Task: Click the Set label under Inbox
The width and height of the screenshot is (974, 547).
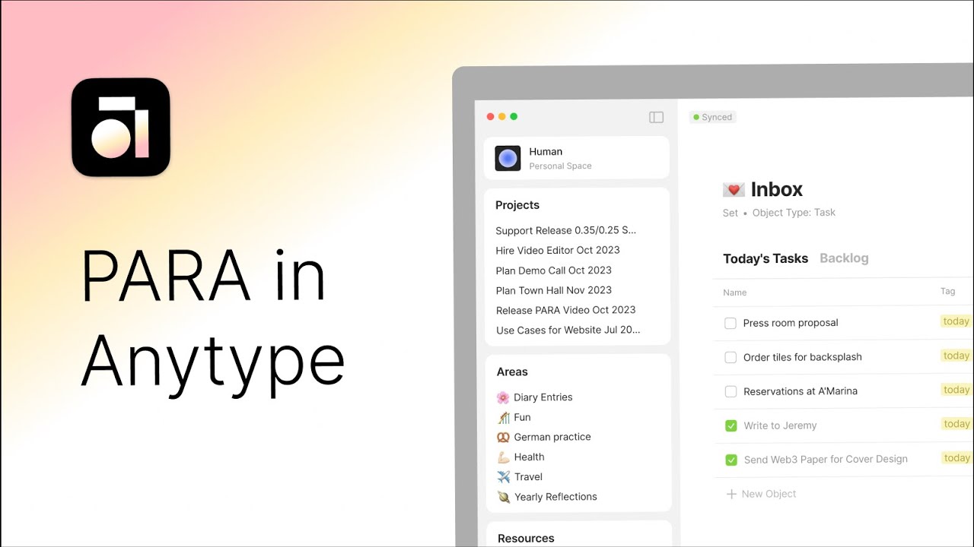Action: [x=730, y=213]
